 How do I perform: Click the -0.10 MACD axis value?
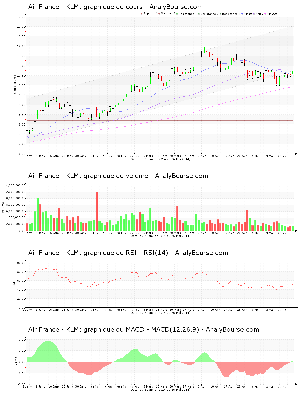(21, 373)
